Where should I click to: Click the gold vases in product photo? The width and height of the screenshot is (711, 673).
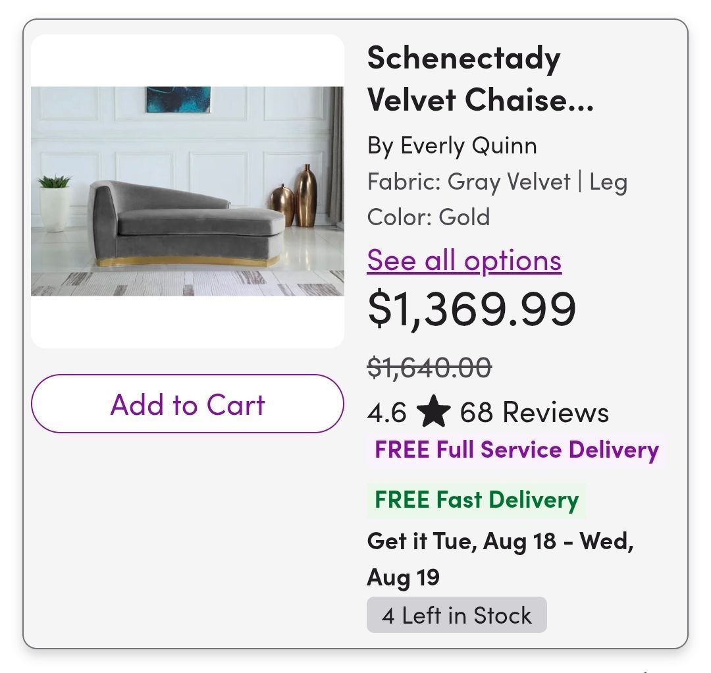click(x=294, y=196)
